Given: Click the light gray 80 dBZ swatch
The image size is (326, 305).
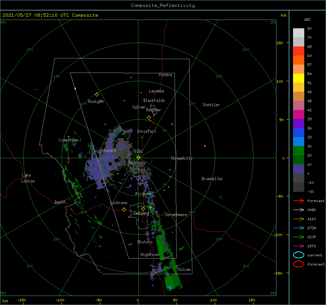Looking at the screenshot, I should (298, 33).
